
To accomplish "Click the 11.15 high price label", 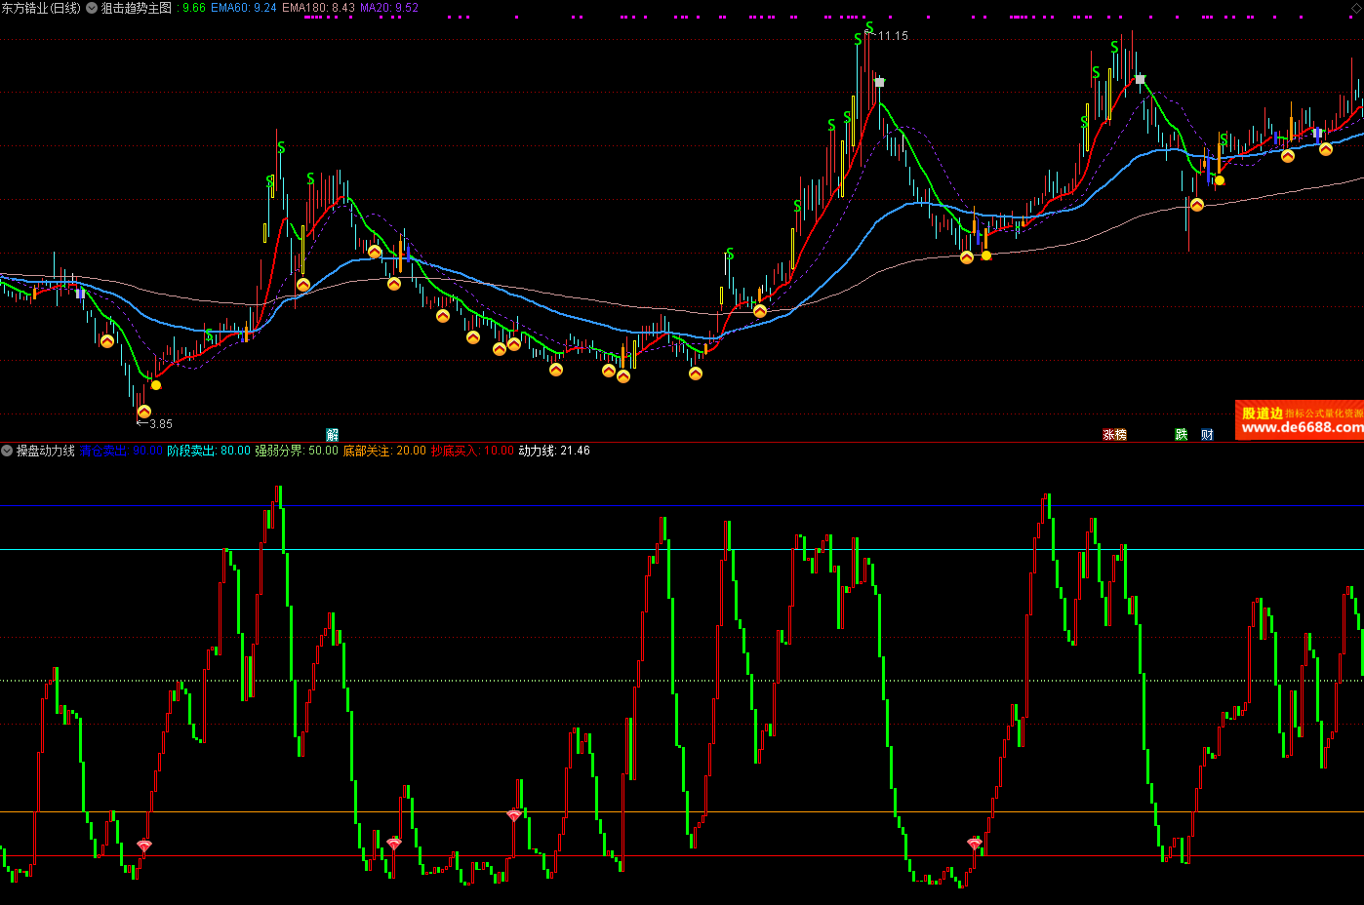I will (892, 36).
